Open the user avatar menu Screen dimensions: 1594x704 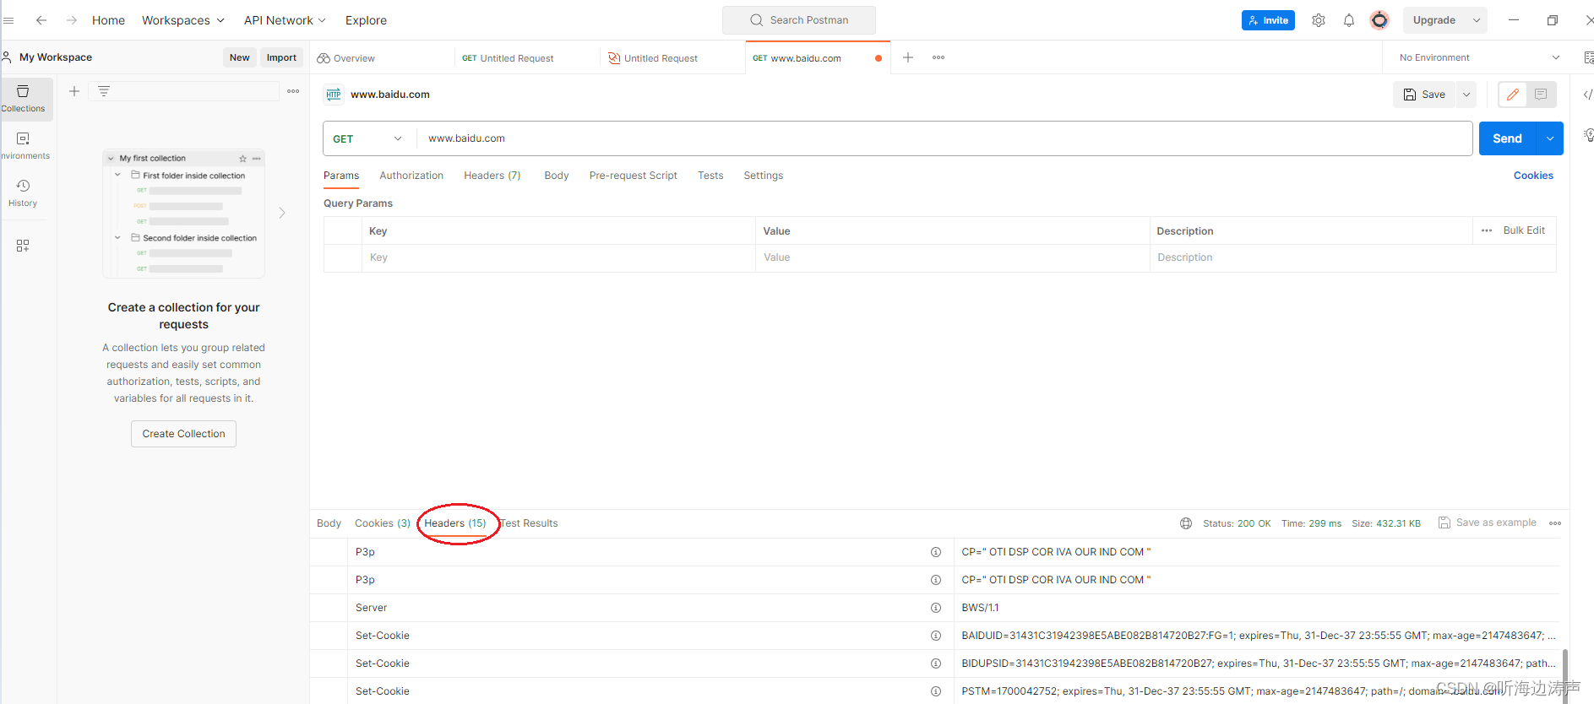tap(1379, 20)
